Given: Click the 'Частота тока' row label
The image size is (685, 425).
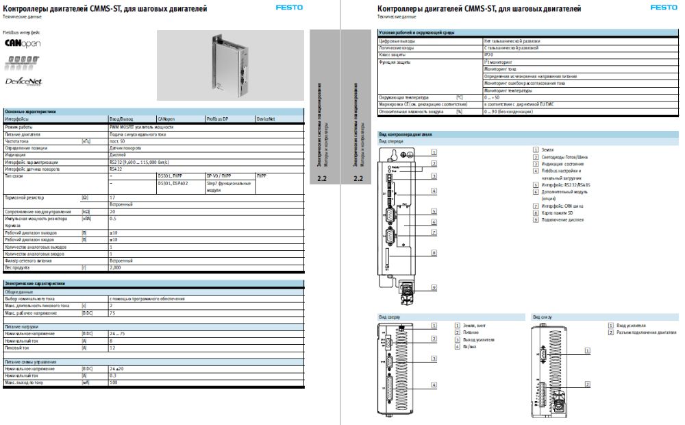Looking at the screenshot, I should point(16,141).
